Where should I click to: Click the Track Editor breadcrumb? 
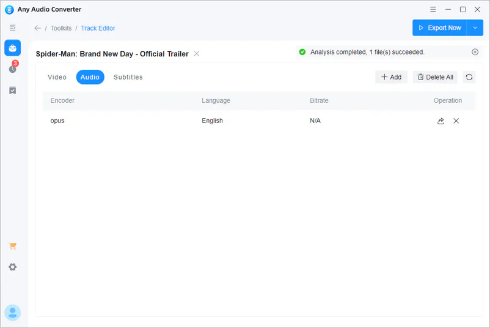click(x=98, y=28)
